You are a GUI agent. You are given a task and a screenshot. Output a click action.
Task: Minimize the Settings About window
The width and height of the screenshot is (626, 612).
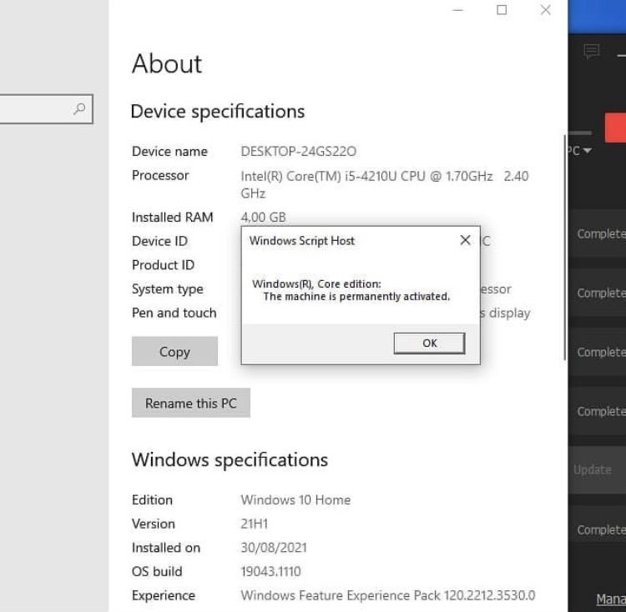pyautogui.click(x=458, y=10)
